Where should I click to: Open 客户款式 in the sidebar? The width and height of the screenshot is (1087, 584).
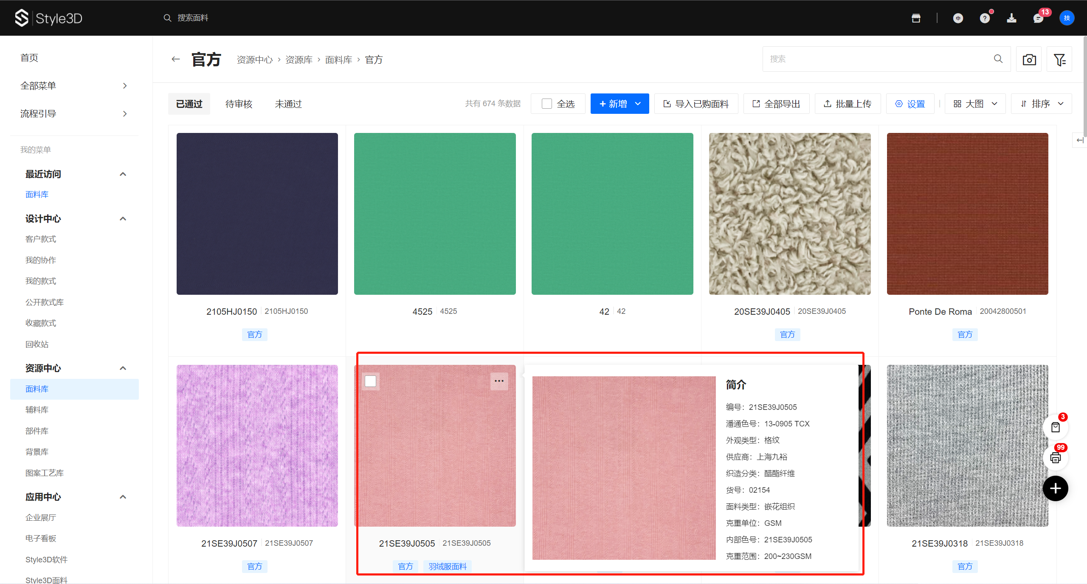click(41, 239)
